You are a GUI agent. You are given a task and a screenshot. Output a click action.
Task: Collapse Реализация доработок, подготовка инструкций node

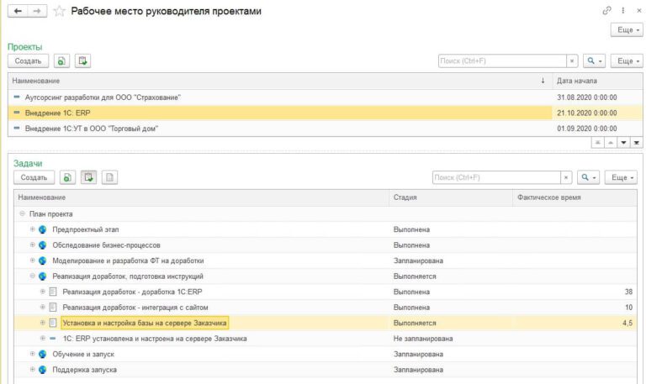pyautogui.click(x=33, y=276)
